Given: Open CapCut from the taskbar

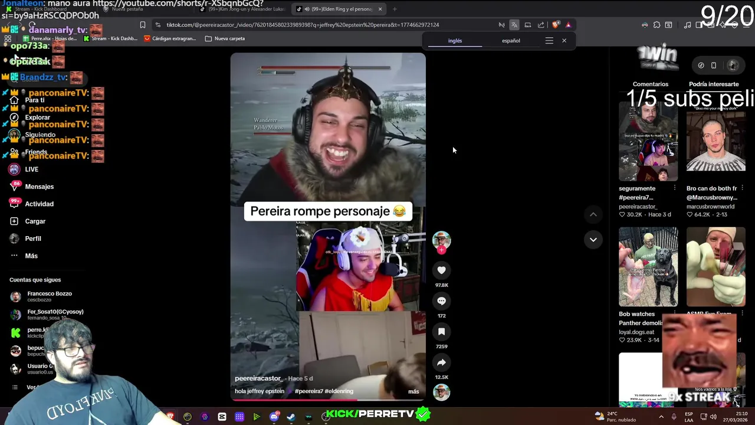Looking at the screenshot, I should click(222, 417).
